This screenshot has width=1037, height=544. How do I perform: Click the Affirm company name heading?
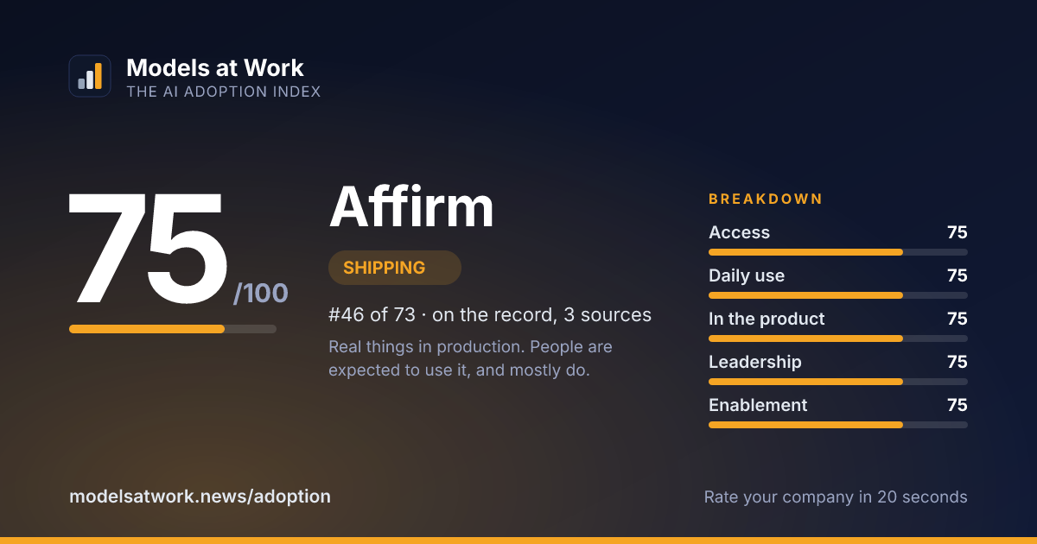point(411,207)
